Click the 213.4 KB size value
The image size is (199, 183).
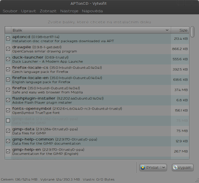(181, 39)
